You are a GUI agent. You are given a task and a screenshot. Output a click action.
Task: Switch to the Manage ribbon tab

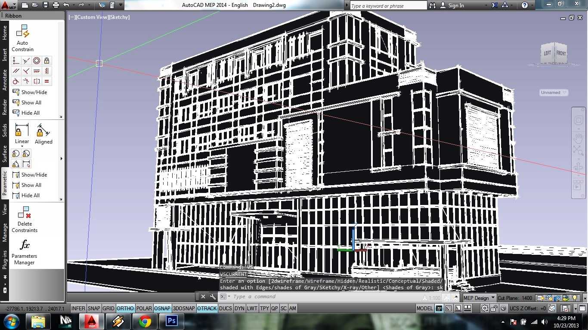[x=5, y=232]
